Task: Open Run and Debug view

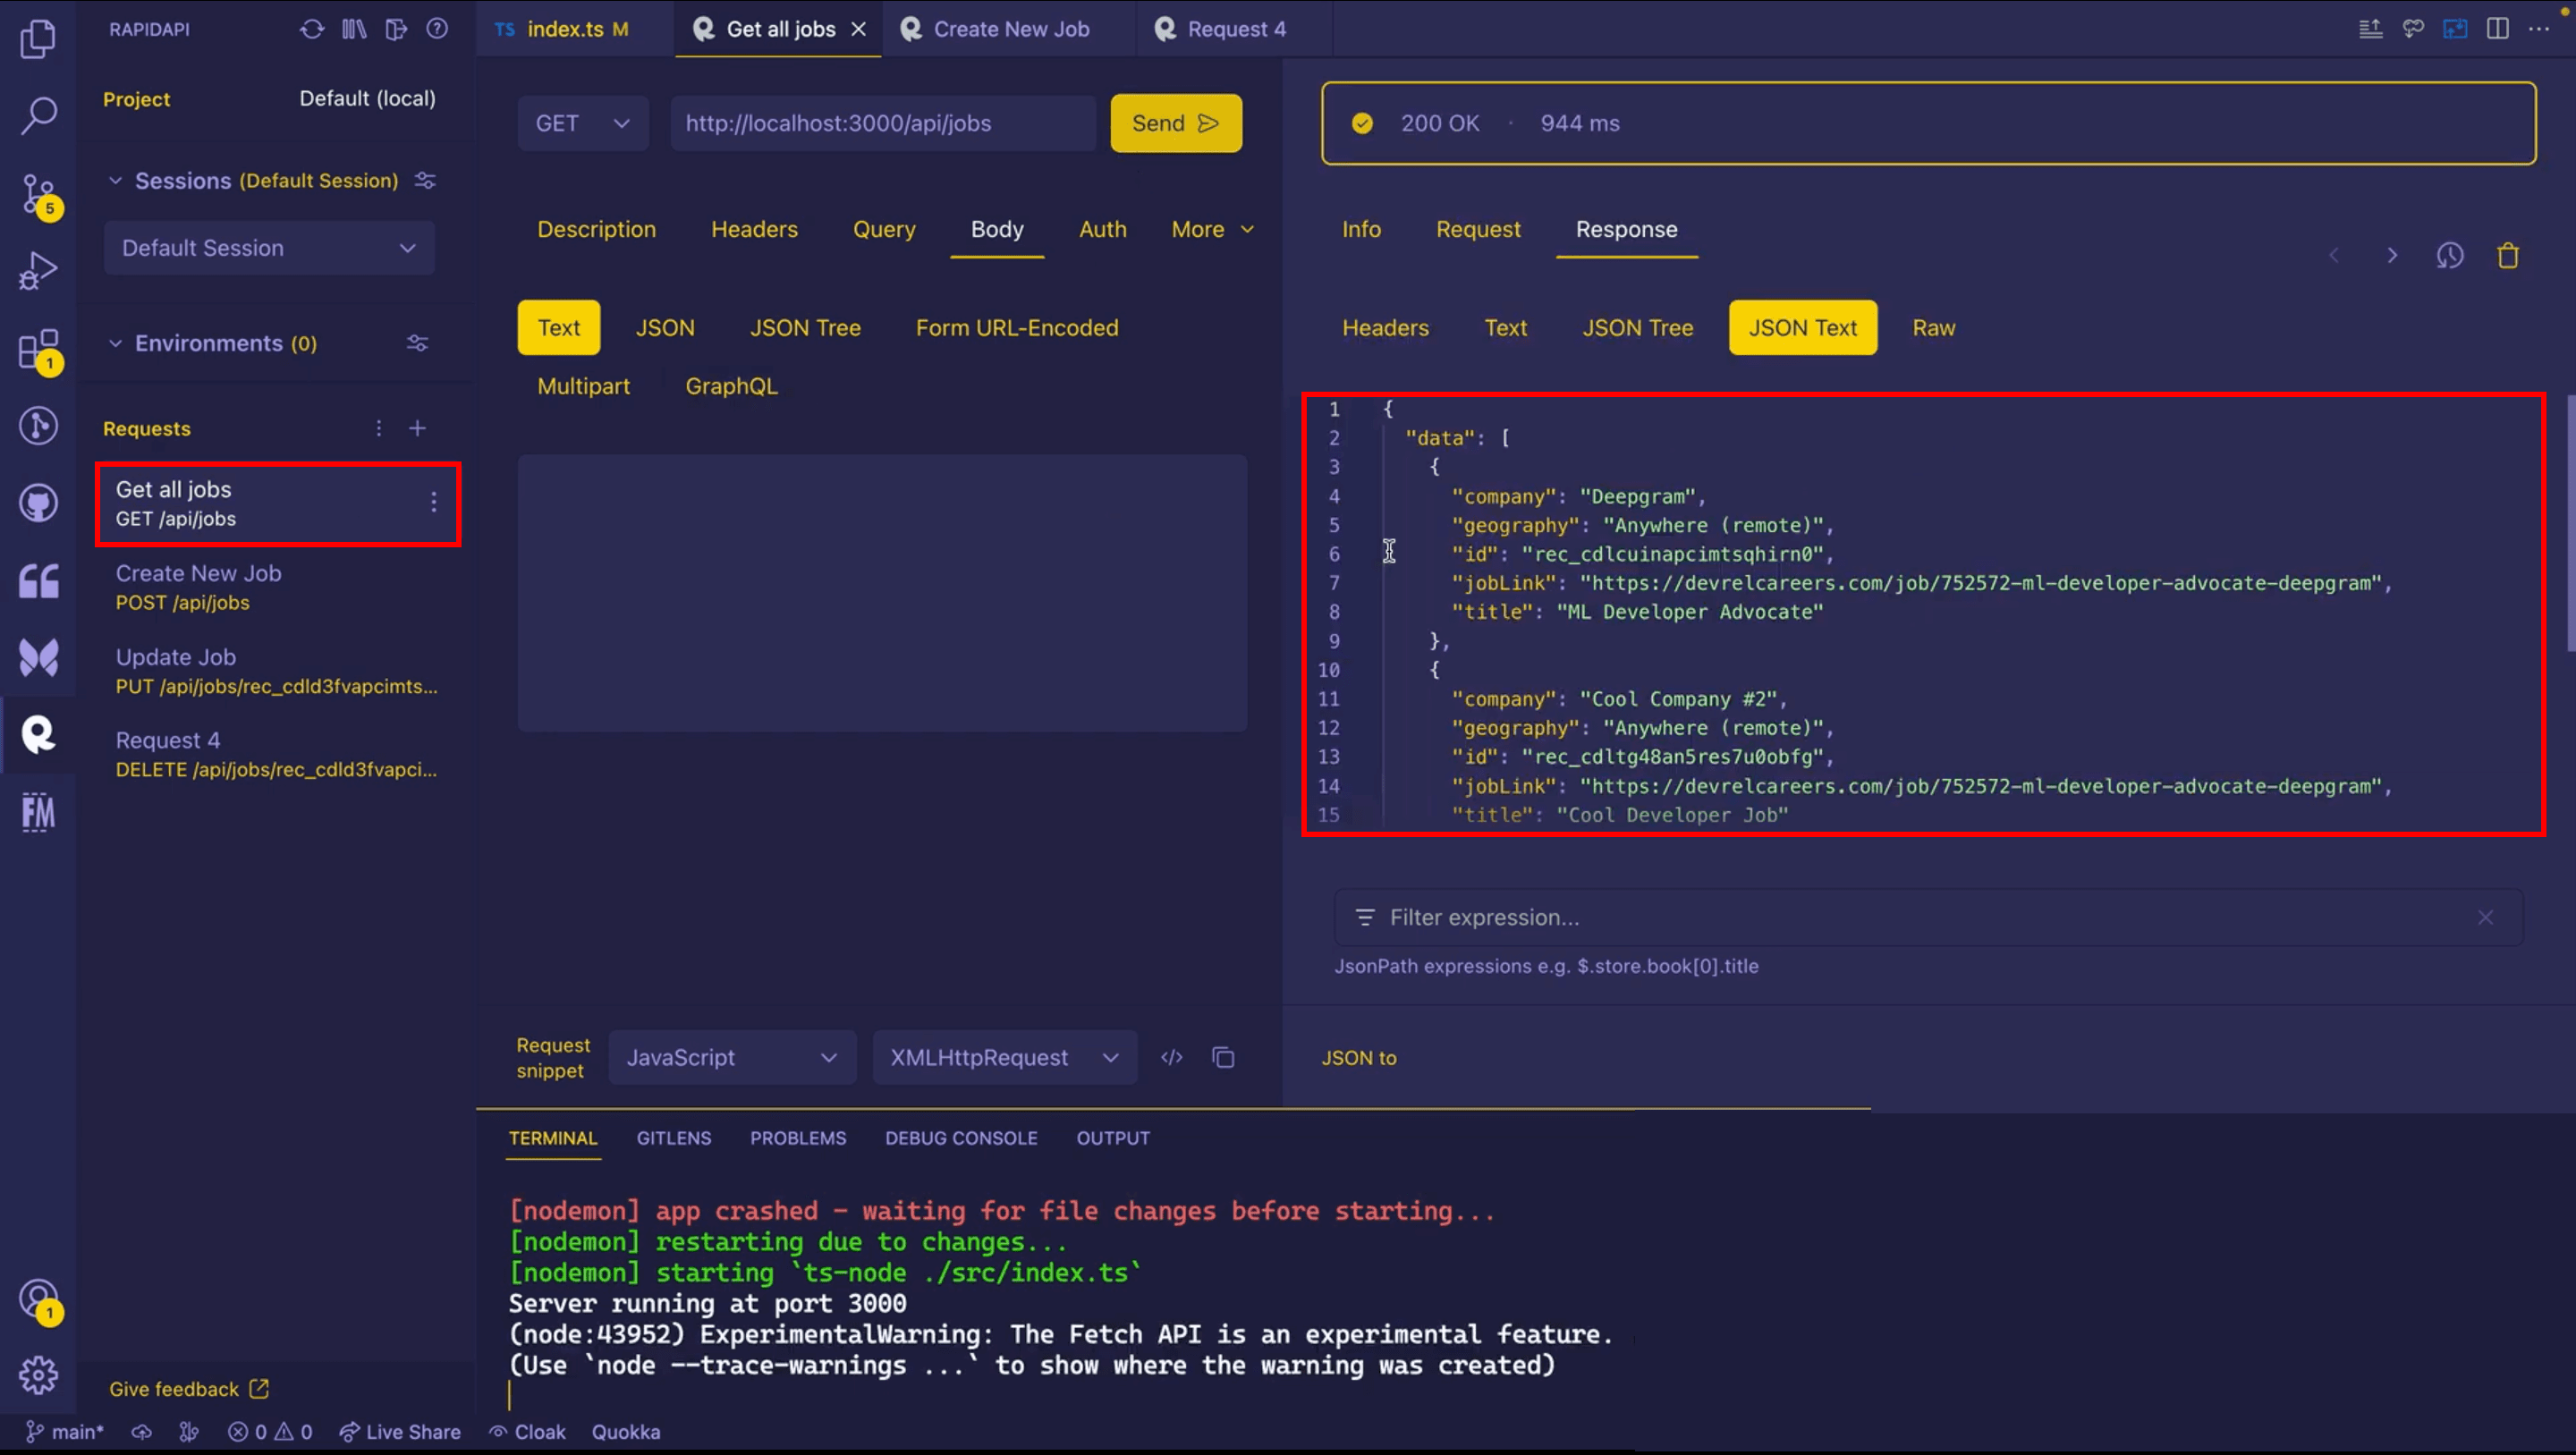Action: pos(38,270)
